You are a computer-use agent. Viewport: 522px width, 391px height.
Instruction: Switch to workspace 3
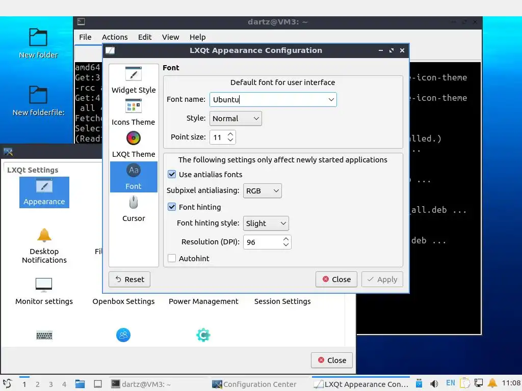coord(51,384)
